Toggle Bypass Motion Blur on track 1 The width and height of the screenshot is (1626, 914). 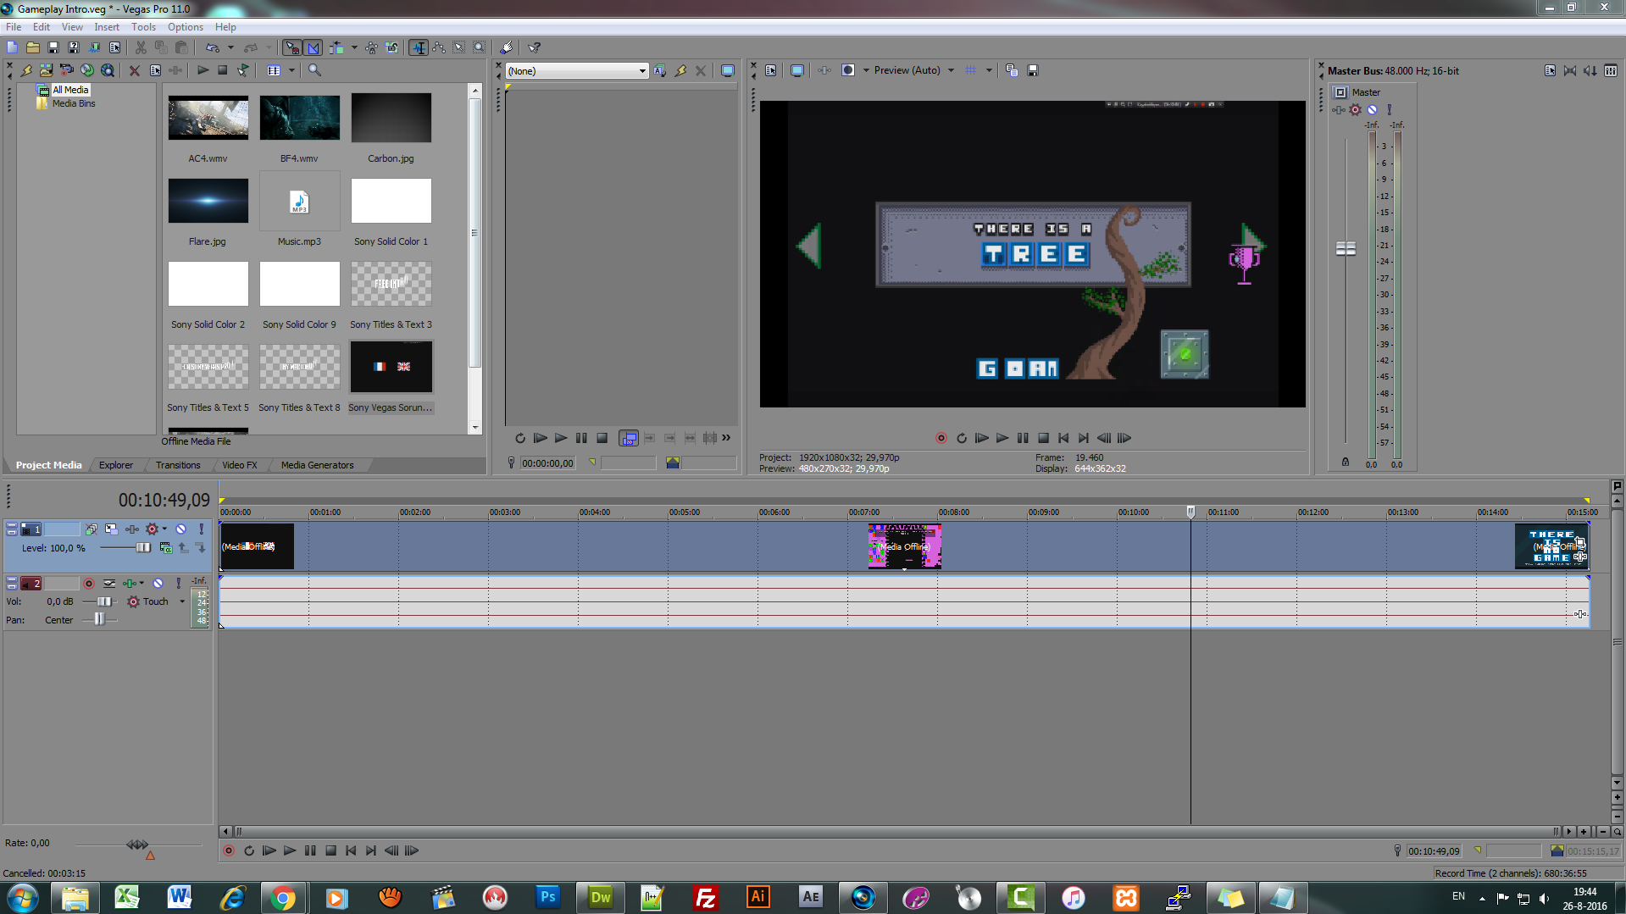point(92,529)
